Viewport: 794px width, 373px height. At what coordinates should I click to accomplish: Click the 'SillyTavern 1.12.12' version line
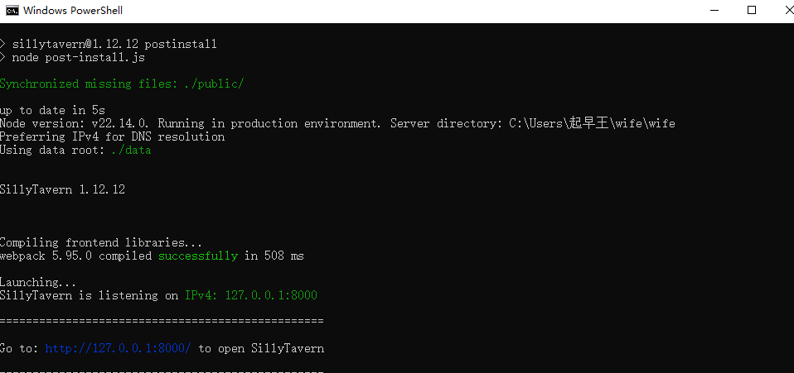coord(62,189)
